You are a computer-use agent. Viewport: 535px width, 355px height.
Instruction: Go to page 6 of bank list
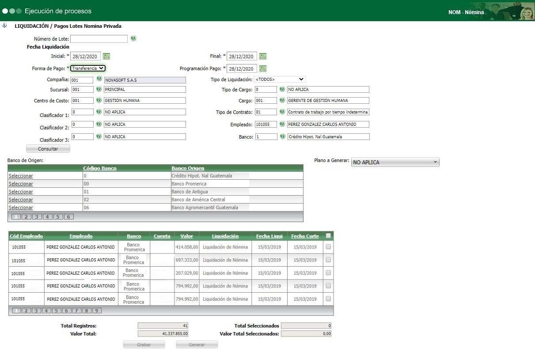[68, 217]
